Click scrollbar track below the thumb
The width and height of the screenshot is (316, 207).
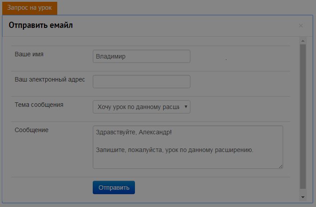pos(303,191)
